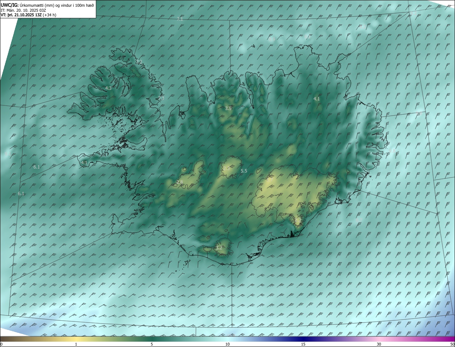Click the 4.3 value label
The image size is (455, 347).
tap(108, 88)
